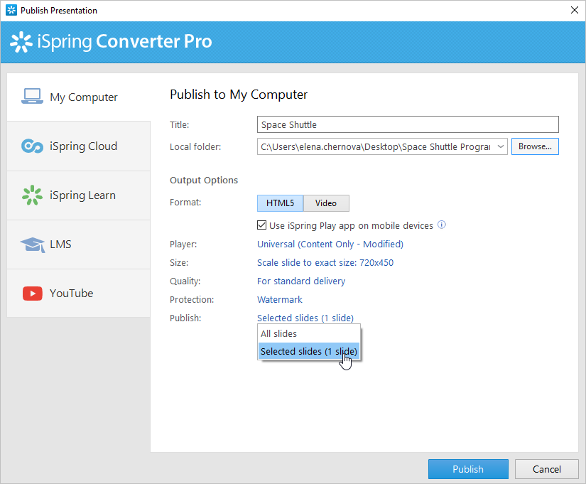Switch to the YouTube tab
Image resolution: width=586 pixels, height=484 pixels.
tap(78, 294)
